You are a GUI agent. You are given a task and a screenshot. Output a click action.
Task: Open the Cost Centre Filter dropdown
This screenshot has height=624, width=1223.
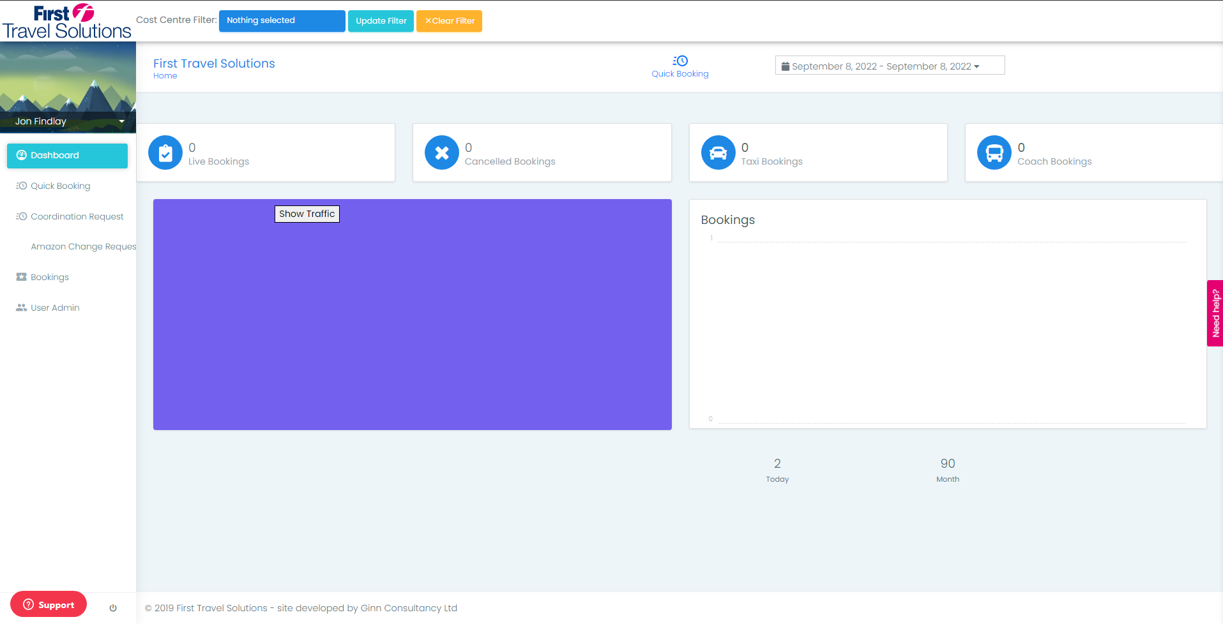(282, 20)
